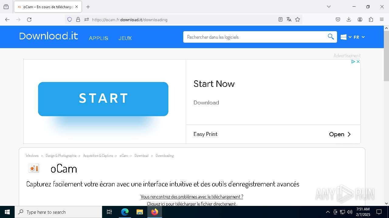Image resolution: width=389 pixels, height=218 pixels.
Task: Open the notification center icon
Action: [x=379, y=212]
